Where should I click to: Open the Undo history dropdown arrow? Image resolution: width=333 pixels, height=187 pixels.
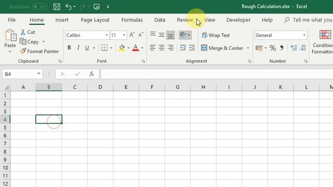point(74,7)
